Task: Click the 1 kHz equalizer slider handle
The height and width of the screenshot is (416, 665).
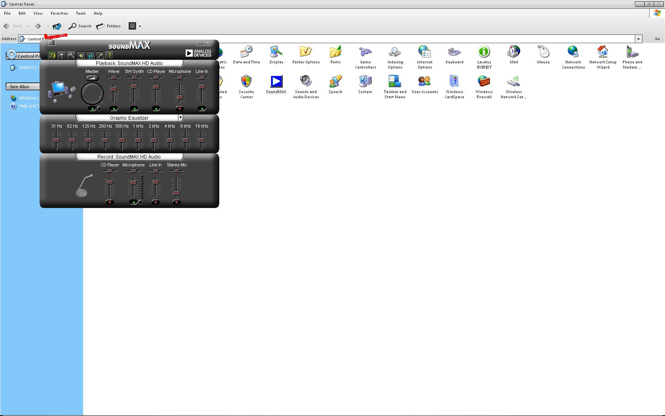Action: tap(138, 140)
